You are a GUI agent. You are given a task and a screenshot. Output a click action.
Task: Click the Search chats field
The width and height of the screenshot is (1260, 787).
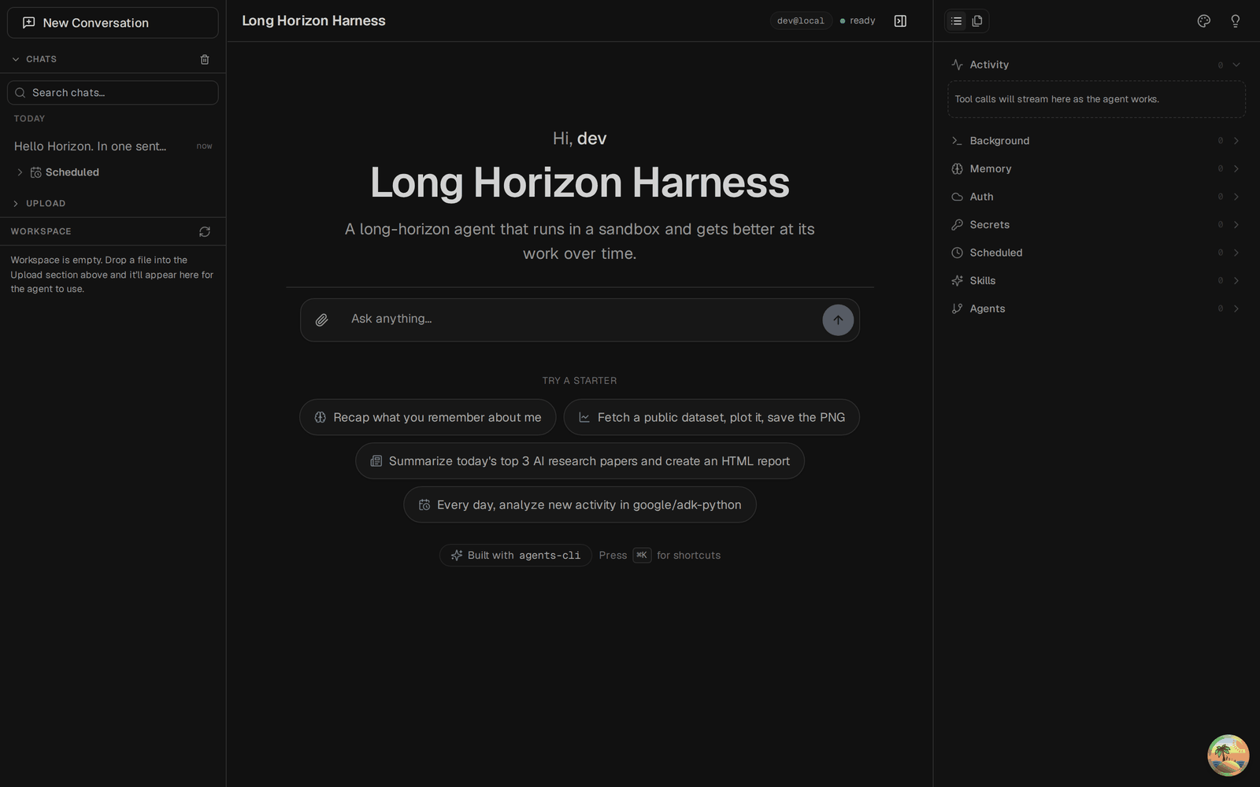coord(113,92)
